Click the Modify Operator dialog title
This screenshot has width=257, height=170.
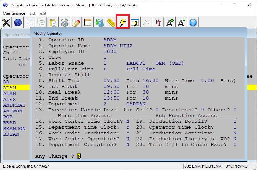48,33
